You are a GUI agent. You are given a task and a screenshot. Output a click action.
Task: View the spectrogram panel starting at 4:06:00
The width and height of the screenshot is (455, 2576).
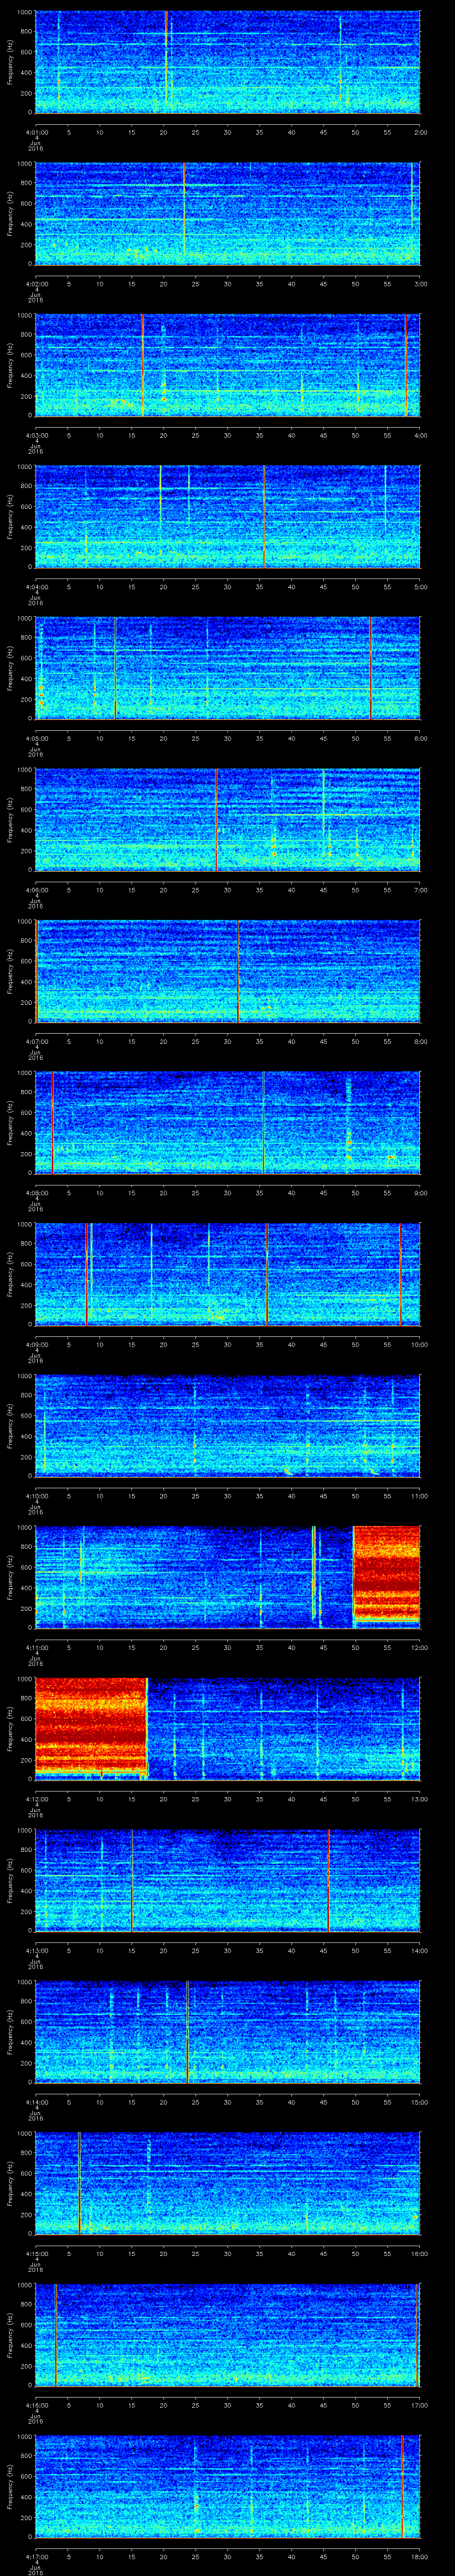point(227,820)
